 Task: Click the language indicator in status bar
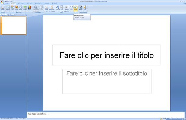tap(23, 119)
